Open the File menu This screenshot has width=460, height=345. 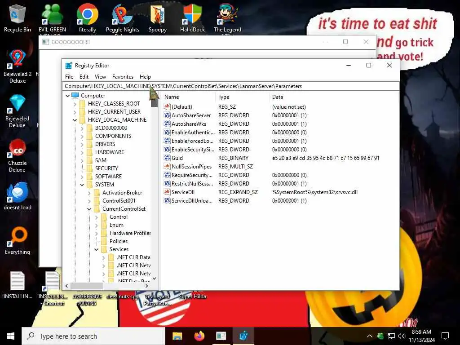coord(69,76)
